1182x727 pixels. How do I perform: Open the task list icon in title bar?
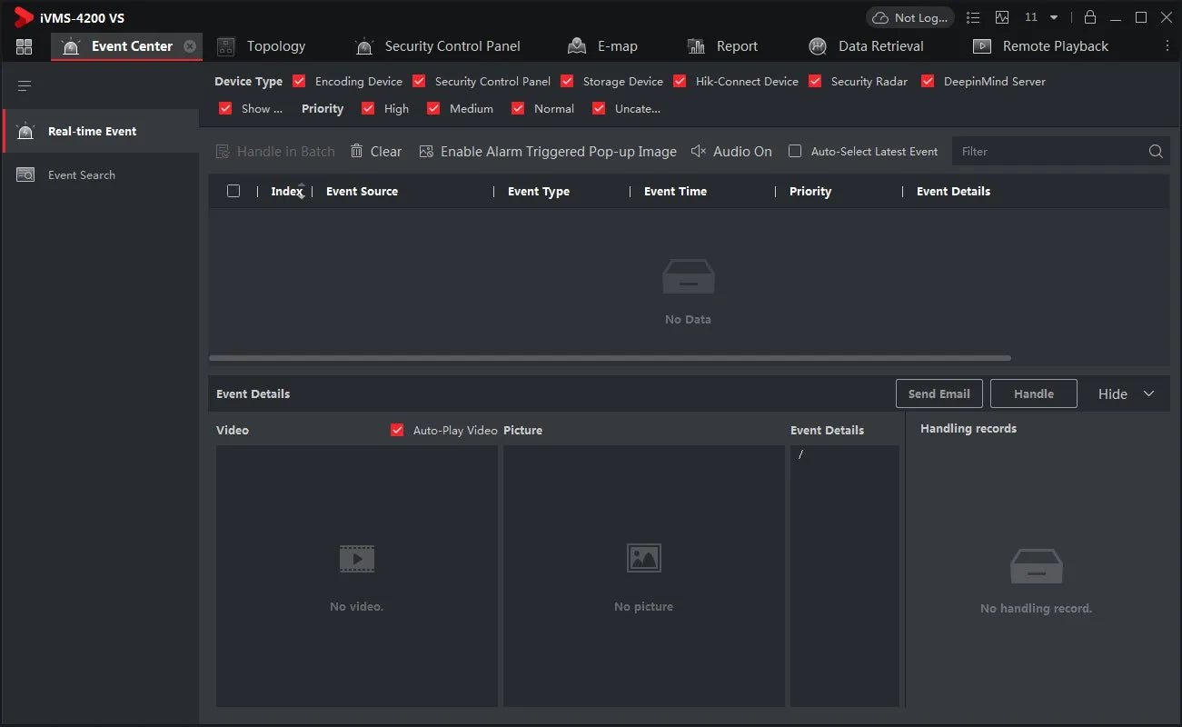pyautogui.click(x=973, y=17)
